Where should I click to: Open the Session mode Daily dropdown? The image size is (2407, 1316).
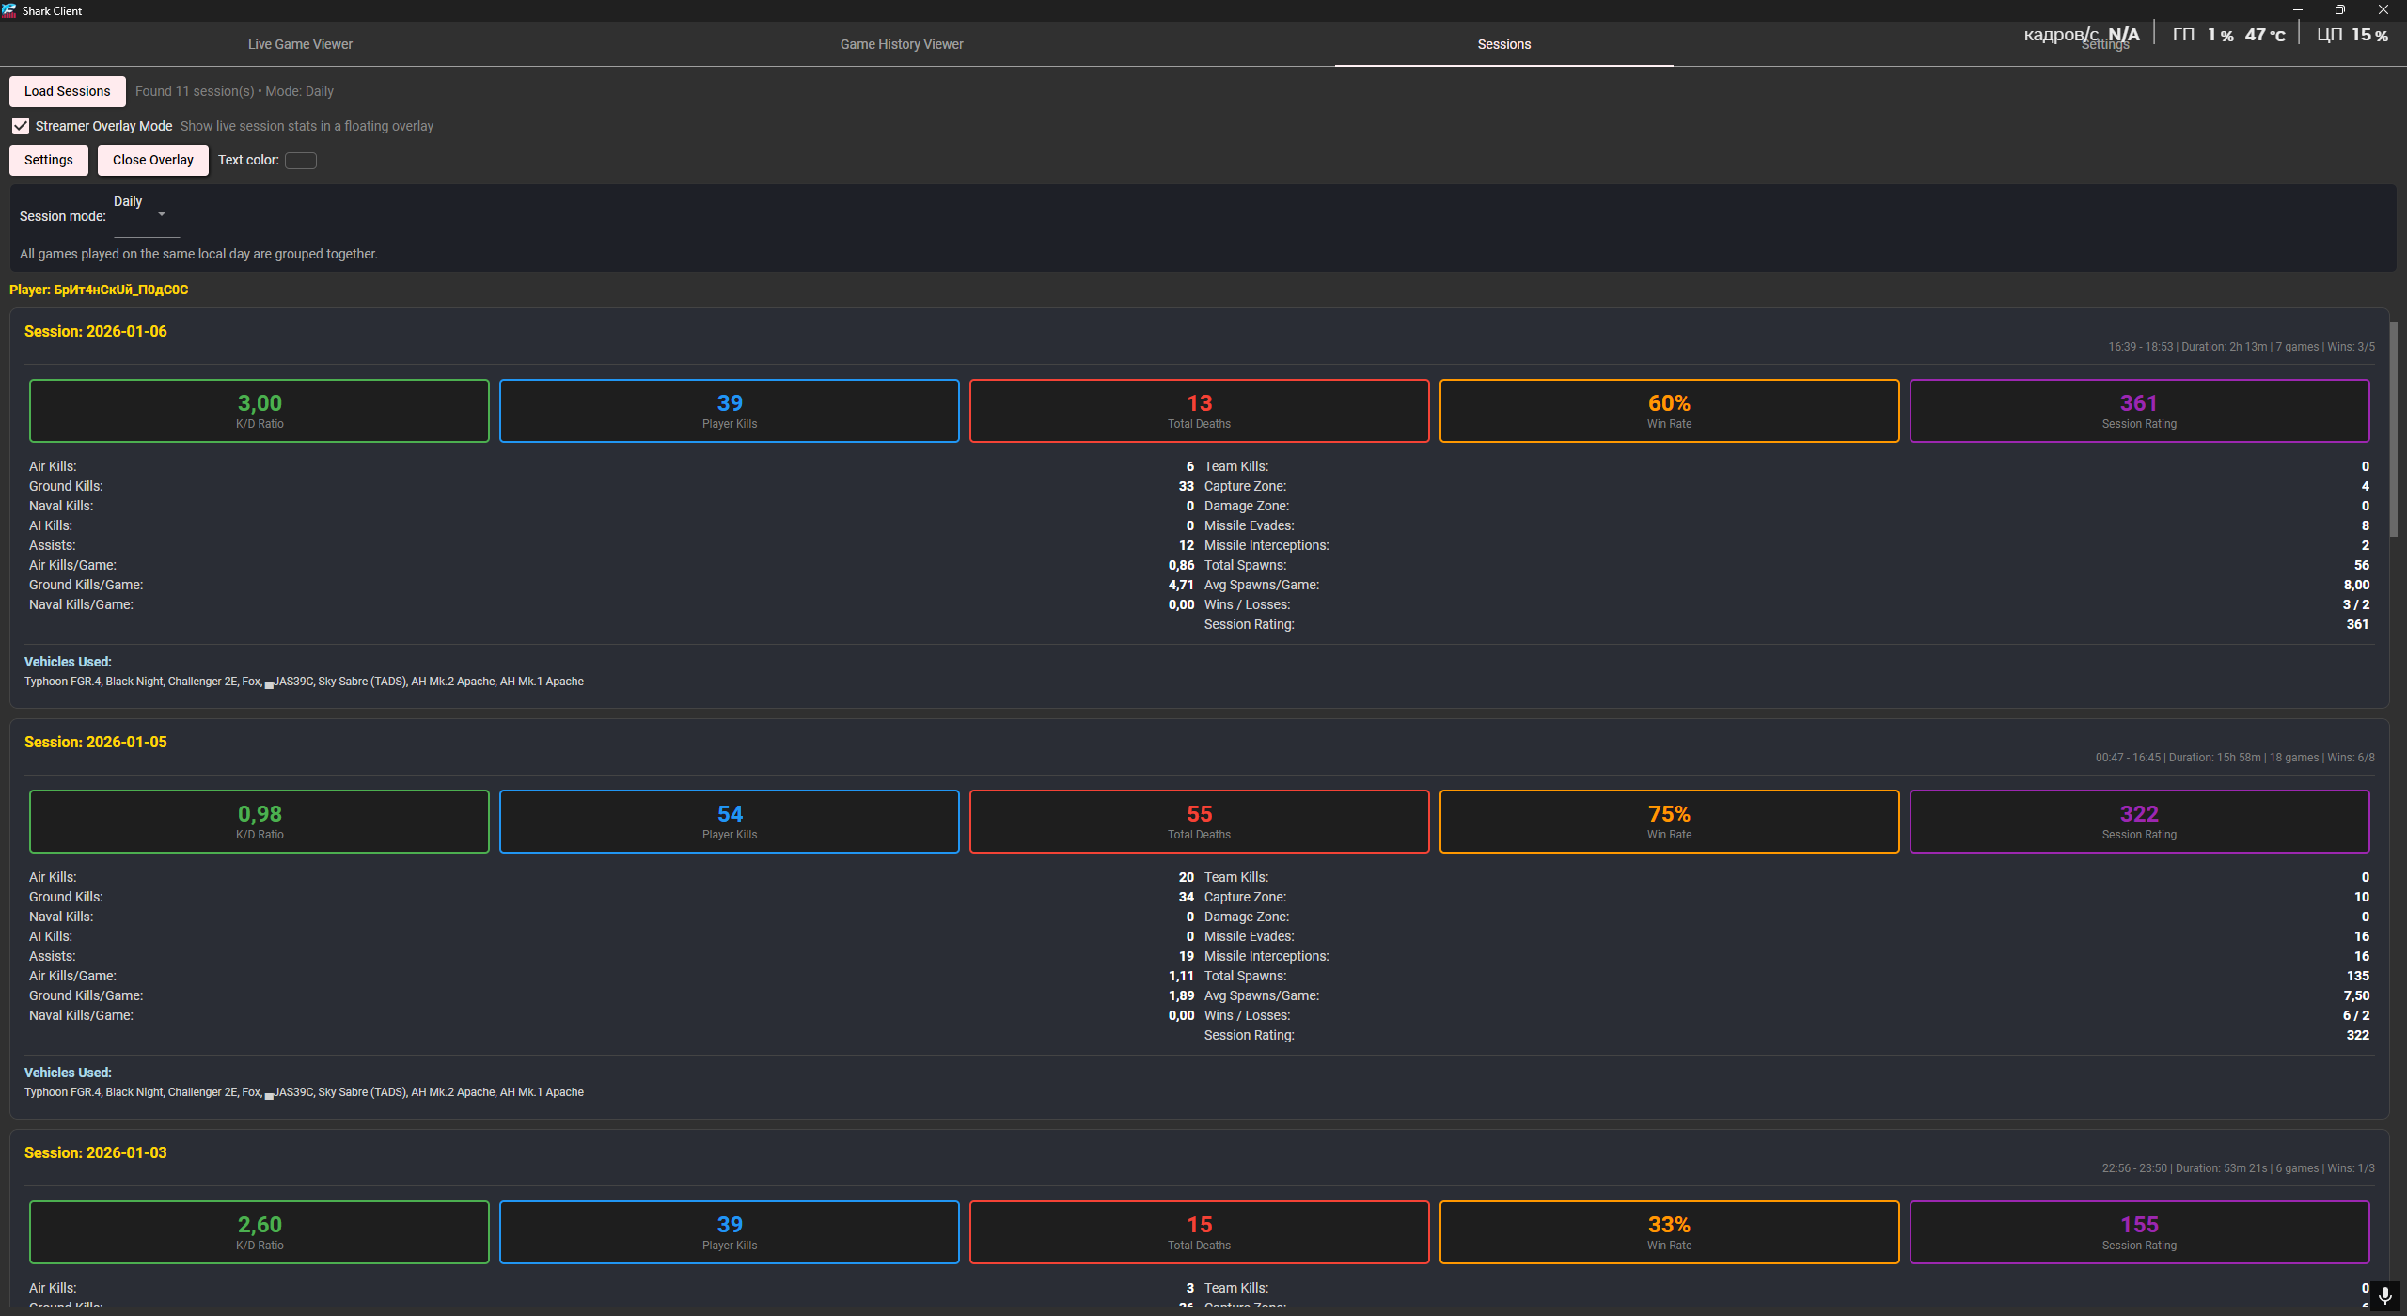(x=146, y=214)
